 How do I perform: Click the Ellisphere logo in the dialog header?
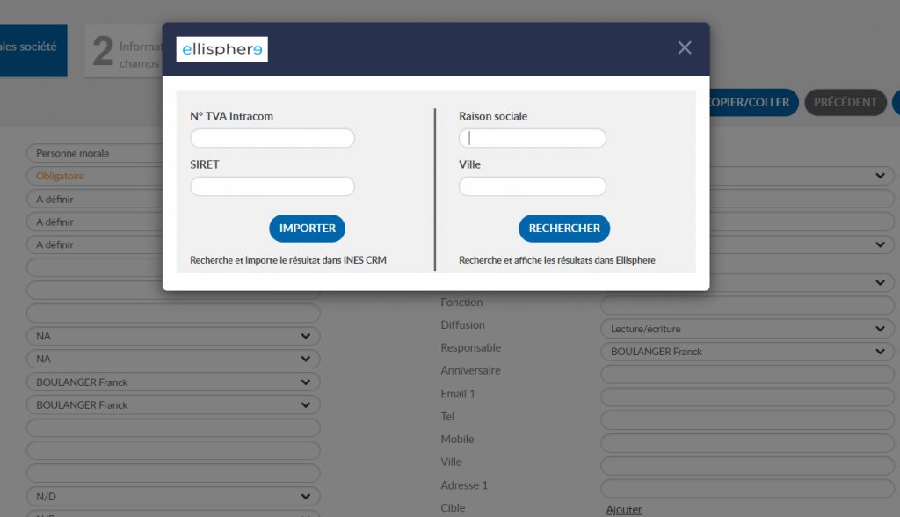221,49
